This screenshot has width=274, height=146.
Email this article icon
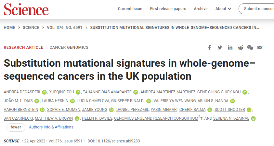click(260, 47)
